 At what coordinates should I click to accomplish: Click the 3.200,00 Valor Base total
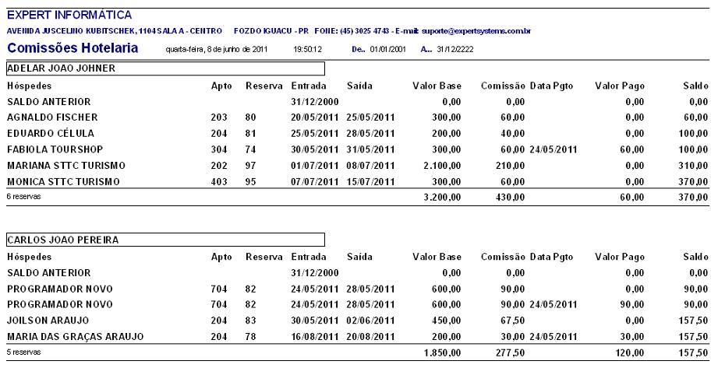[x=441, y=198]
